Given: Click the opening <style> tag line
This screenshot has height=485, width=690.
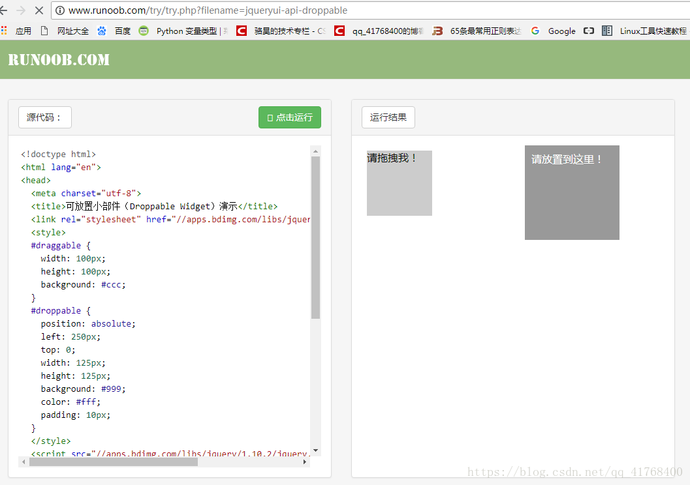Looking at the screenshot, I should (x=48, y=232).
